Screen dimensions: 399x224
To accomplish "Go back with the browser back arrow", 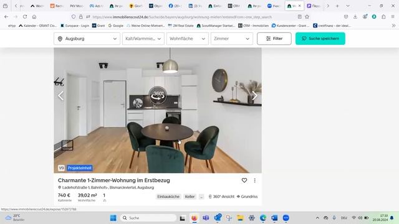I will pos(6,17).
